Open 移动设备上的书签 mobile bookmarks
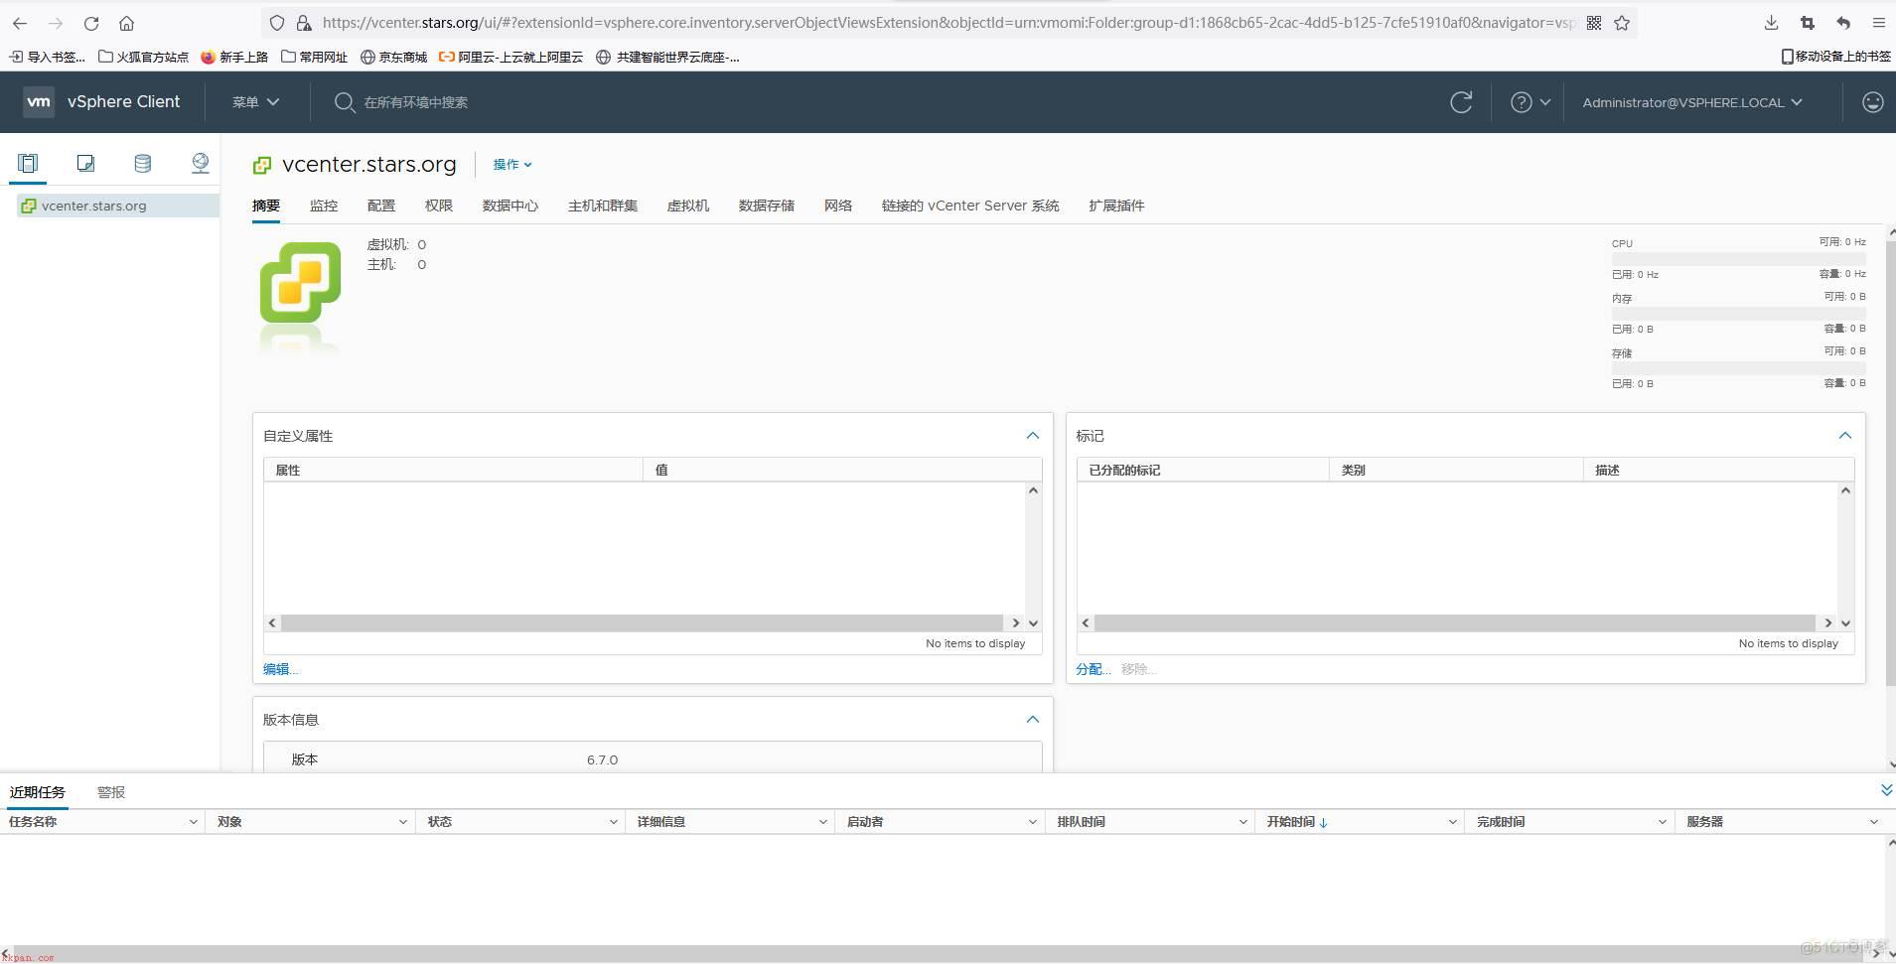 pyautogui.click(x=1836, y=57)
